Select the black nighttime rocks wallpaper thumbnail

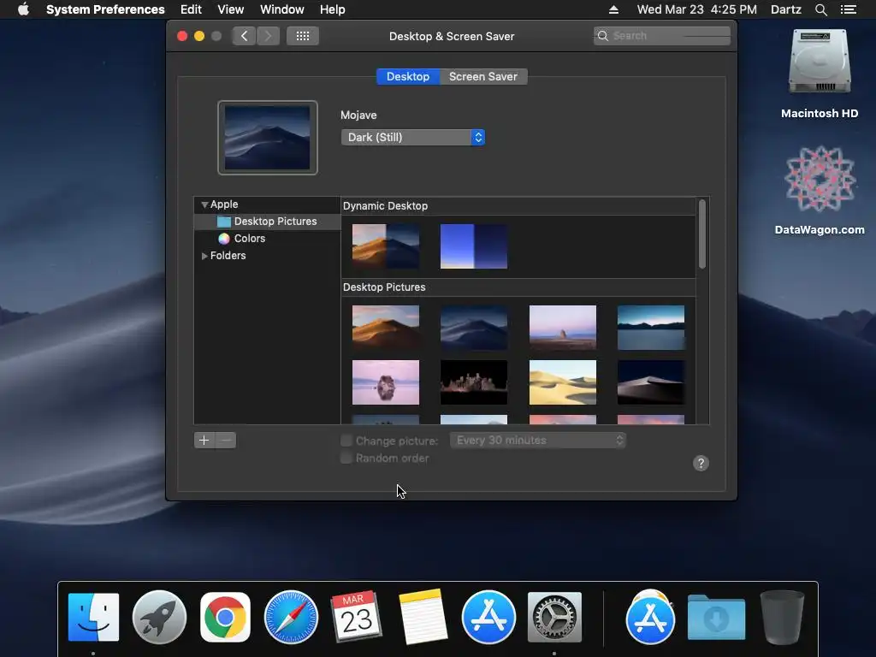[x=474, y=382]
